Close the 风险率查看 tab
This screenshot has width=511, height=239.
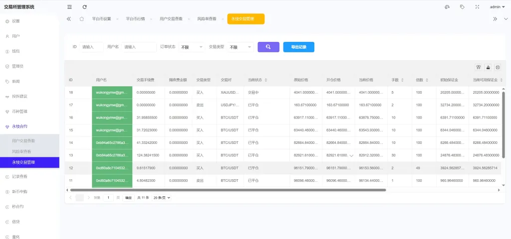pyautogui.click(x=223, y=19)
